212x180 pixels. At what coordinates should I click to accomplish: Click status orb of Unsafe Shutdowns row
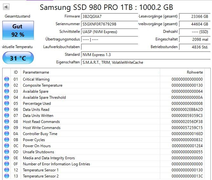click(7, 152)
